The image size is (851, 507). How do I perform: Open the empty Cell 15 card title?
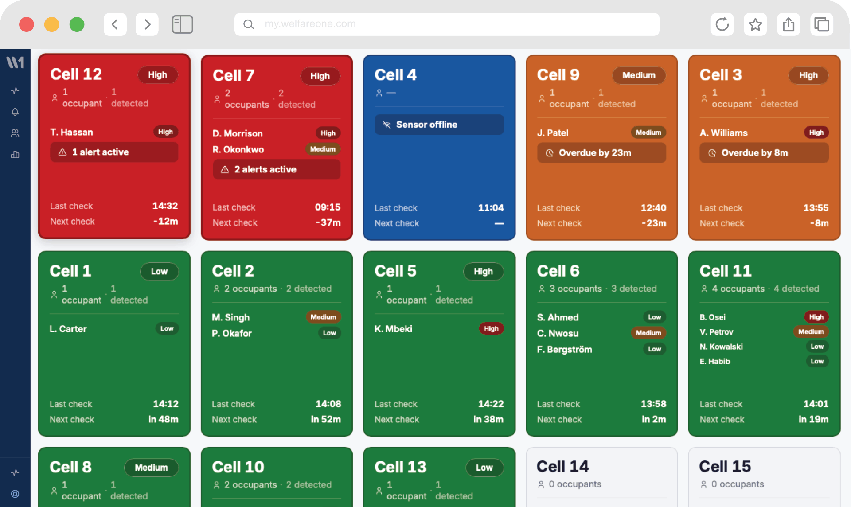[725, 467]
